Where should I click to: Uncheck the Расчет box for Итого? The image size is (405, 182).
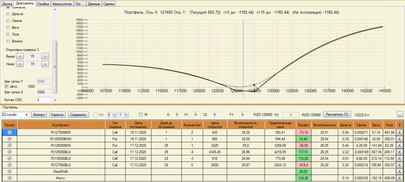coord(9,178)
